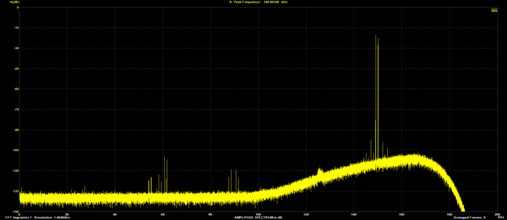Click the 100 tick on the frequency axis
The height and width of the screenshot is (220, 507).
click(258, 214)
